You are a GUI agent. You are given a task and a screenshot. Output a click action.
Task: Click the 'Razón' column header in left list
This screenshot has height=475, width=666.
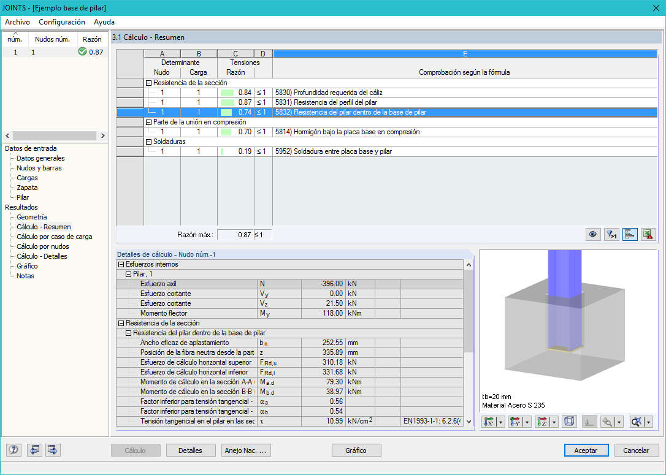click(x=92, y=39)
